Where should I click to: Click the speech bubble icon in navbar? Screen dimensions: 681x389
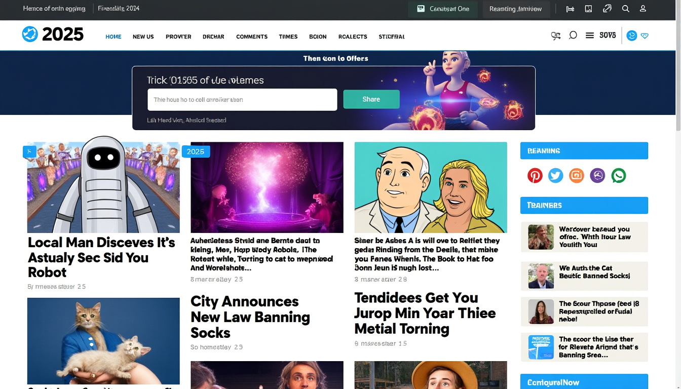pos(573,35)
